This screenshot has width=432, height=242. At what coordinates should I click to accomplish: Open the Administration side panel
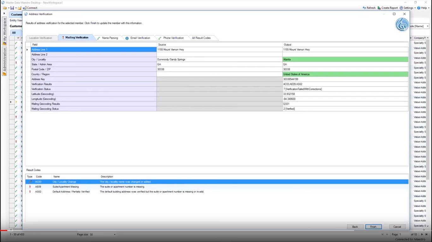[x=4, y=61]
